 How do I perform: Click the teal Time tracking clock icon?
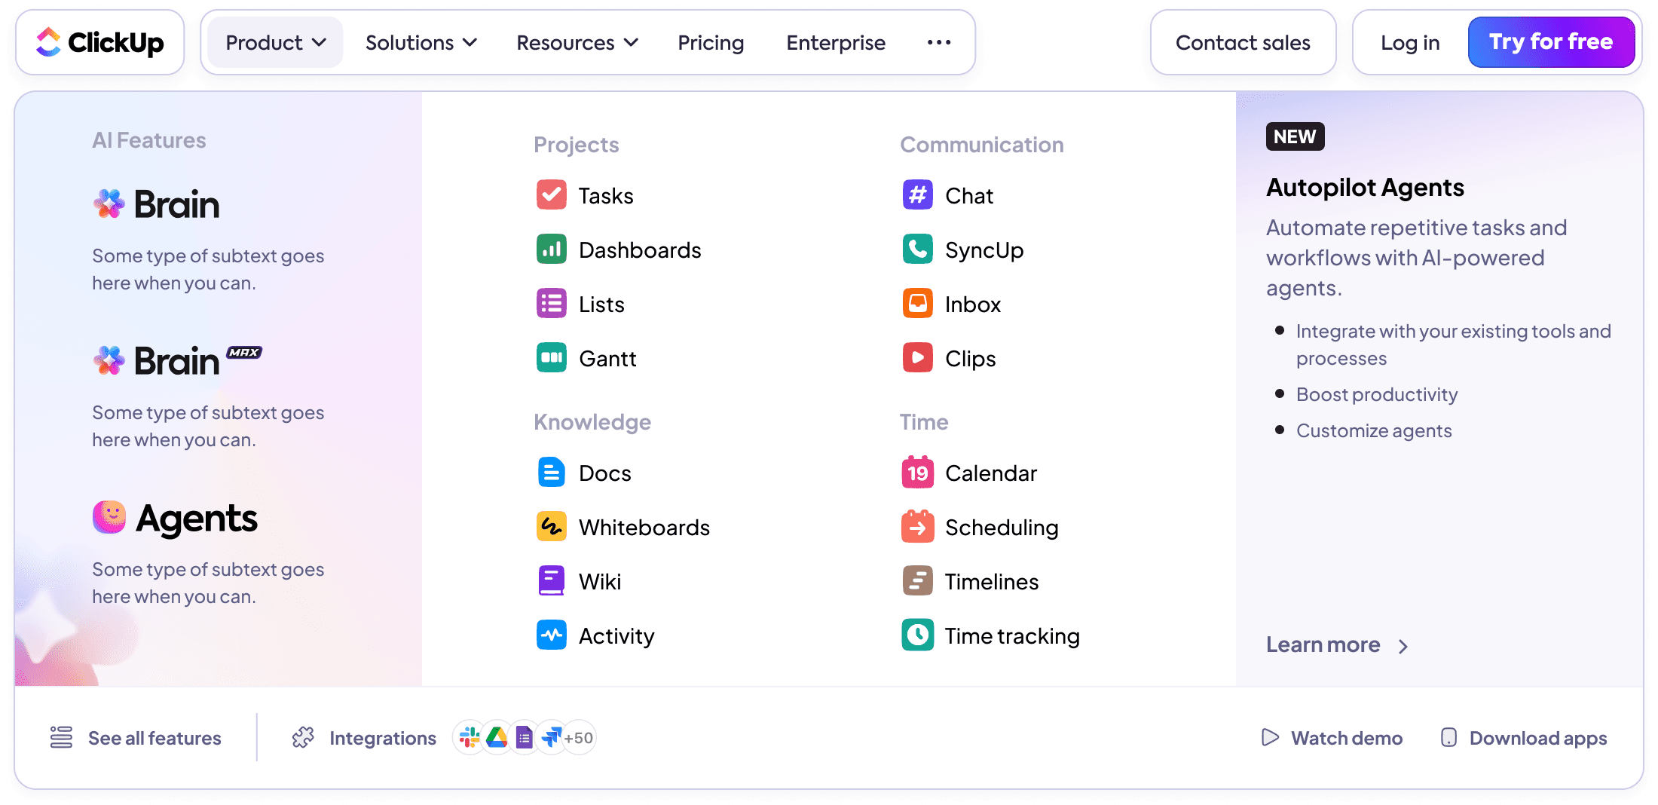click(x=918, y=635)
